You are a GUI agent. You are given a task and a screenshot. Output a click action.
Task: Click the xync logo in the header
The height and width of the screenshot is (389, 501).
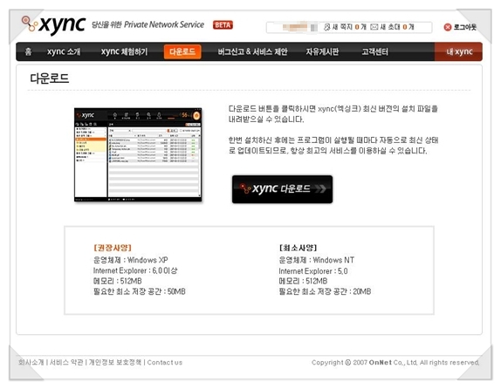click(53, 24)
